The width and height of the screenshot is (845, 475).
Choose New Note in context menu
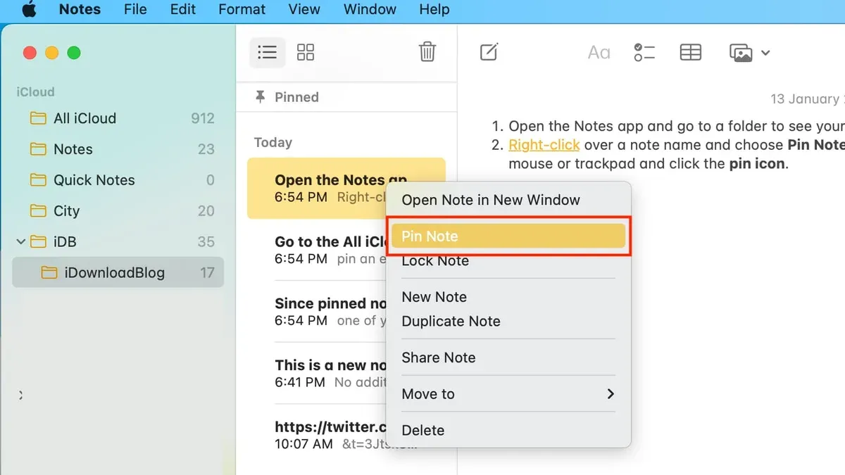[508, 297]
